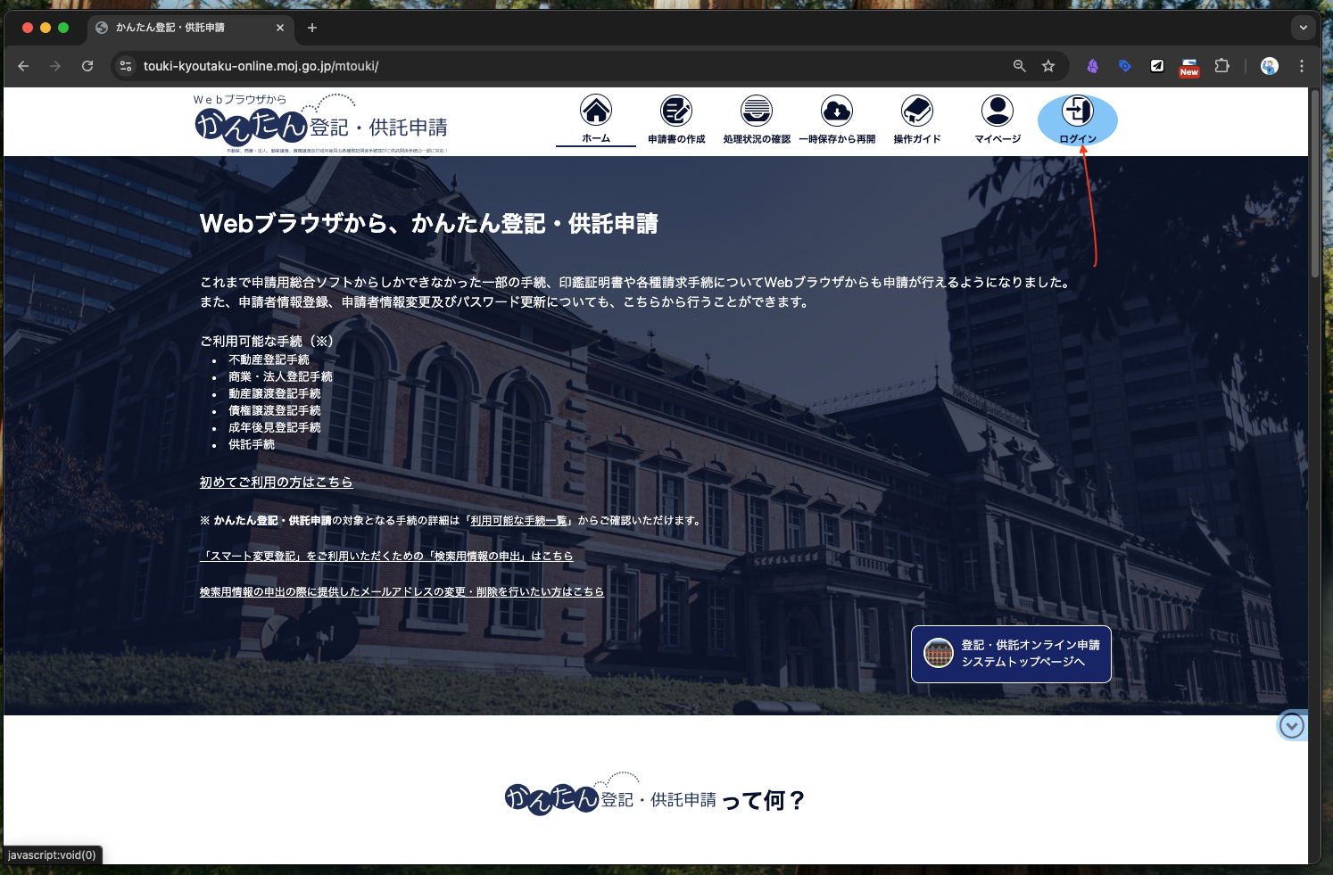Open the 利用可能な手続一覧 link
Viewport: 1333px width, 875px height.
click(x=518, y=521)
